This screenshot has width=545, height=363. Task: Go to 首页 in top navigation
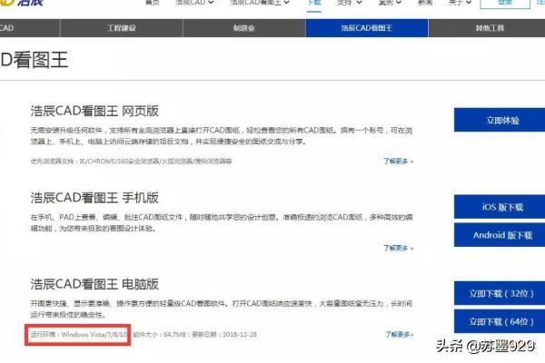tap(152, 3)
